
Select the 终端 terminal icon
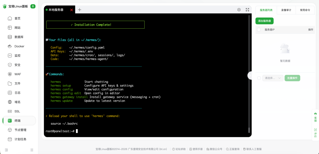(x=10, y=121)
